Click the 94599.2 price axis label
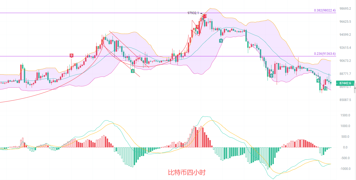Screen dimensions: 356x180 pyautogui.click(x=345, y=35)
